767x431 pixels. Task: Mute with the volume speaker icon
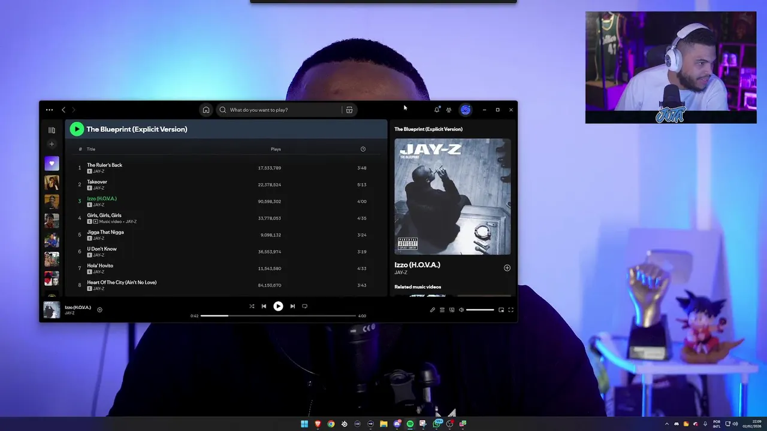click(461, 310)
